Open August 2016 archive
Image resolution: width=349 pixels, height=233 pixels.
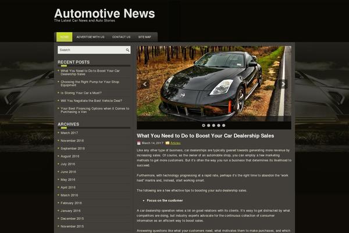coord(70,156)
